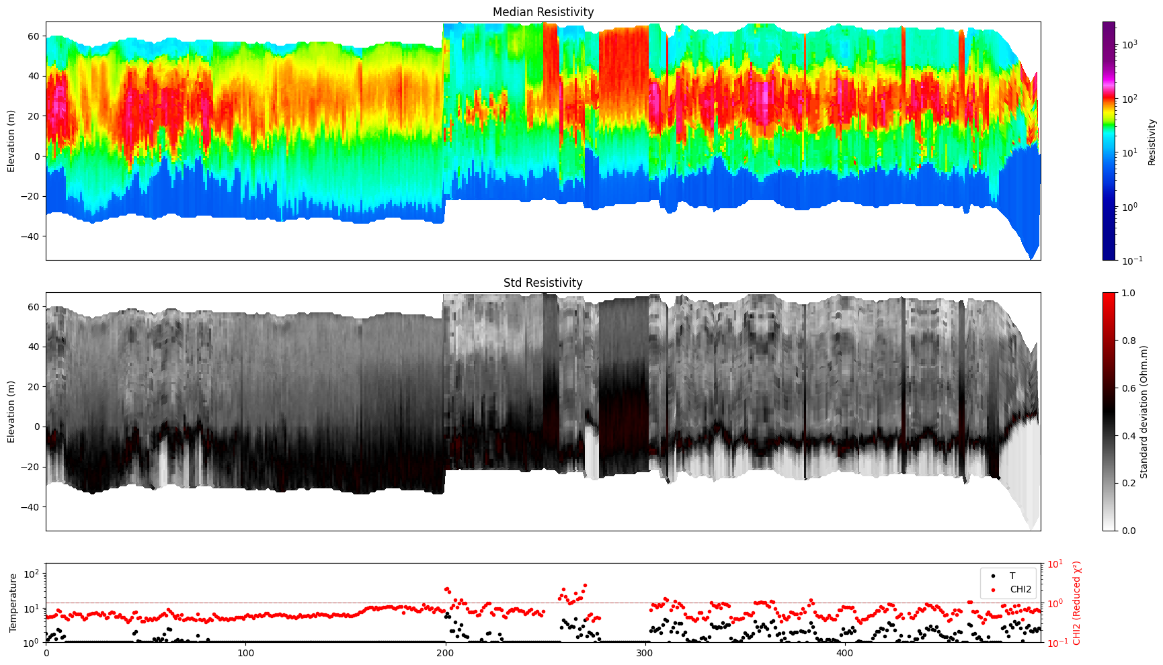
Task: Click the x-axis tick label 200
Action: [445, 653]
